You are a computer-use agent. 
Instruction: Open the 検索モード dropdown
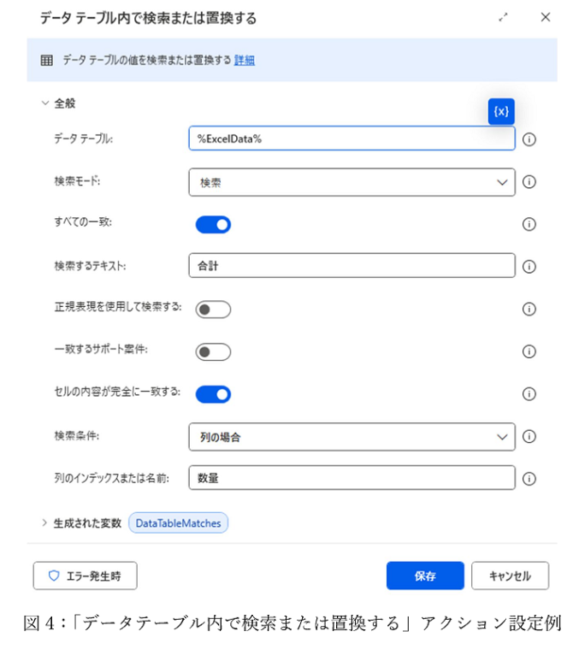click(351, 182)
